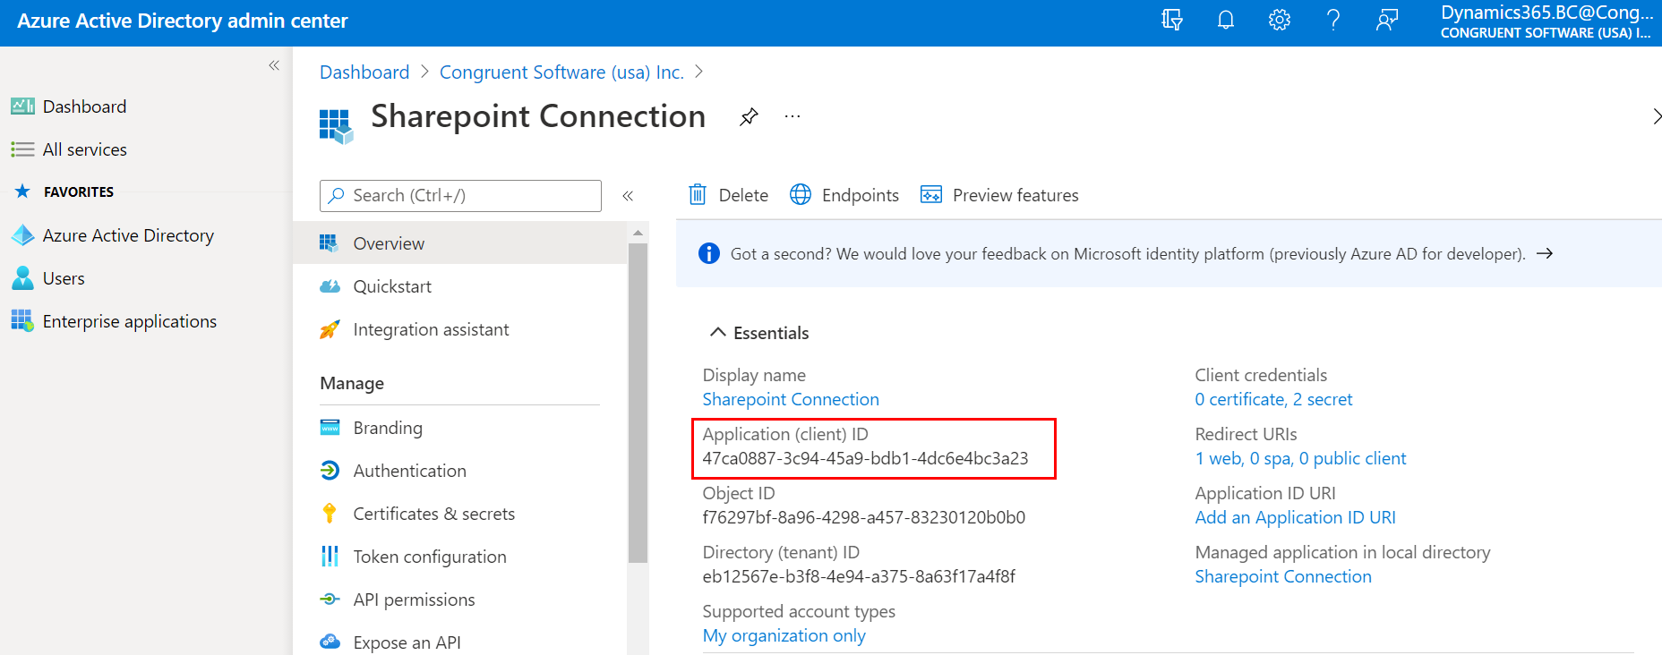Click the Directory (tenant) ID value
Image resolution: width=1662 pixels, height=655 pixels.
[x=859, y=577]
